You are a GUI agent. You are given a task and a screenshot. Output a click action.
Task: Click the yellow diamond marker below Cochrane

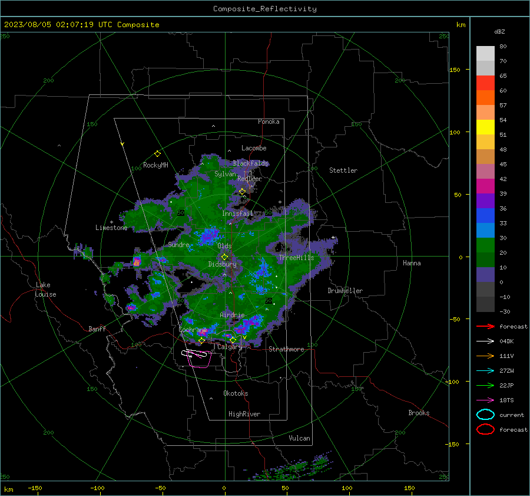point(201,341)
